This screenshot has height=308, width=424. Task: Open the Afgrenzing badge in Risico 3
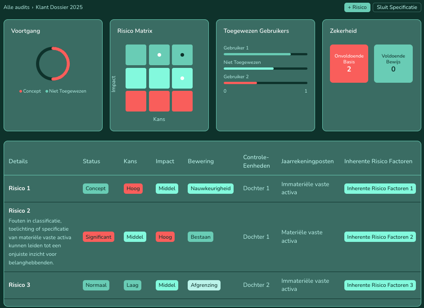204,285
